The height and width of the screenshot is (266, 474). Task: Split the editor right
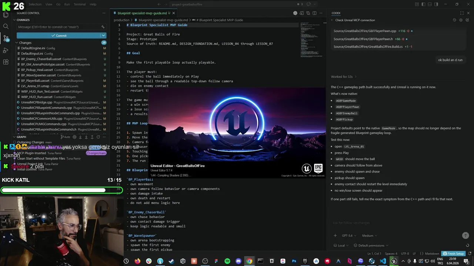314,13
